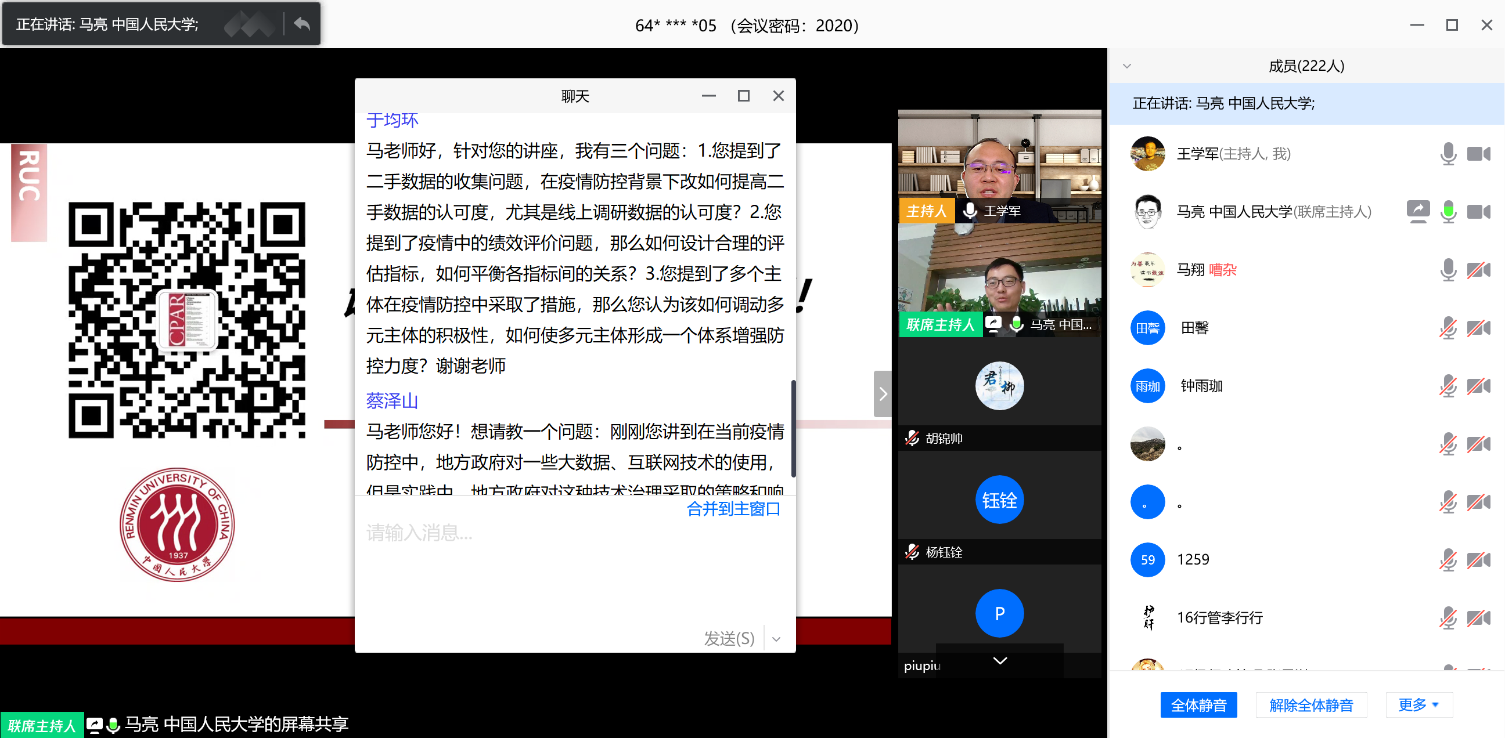Click the 1259 member's avatar badge
This screenshot has width=1505, height=738.
[x=1147, y=560]
